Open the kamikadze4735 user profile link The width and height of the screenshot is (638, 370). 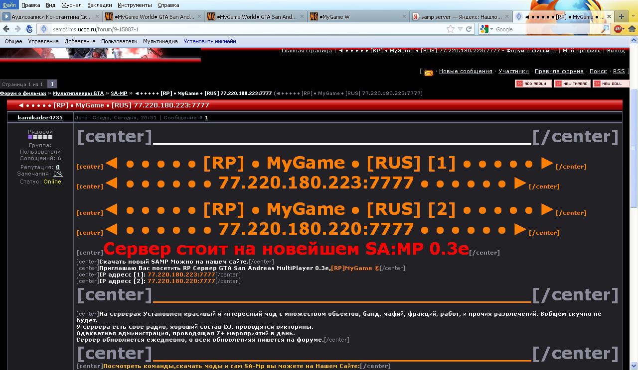pyautogui.click(x=40, y=118)
